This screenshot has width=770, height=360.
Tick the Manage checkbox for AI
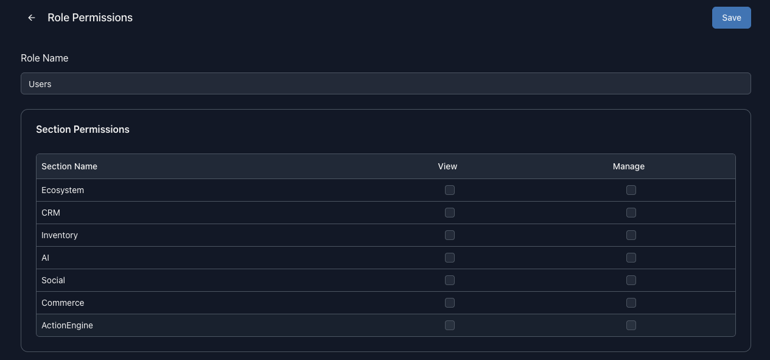[631, 258]
